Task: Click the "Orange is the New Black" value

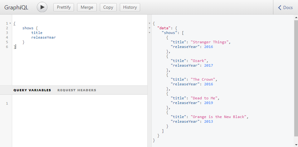Action: [218, 117]
